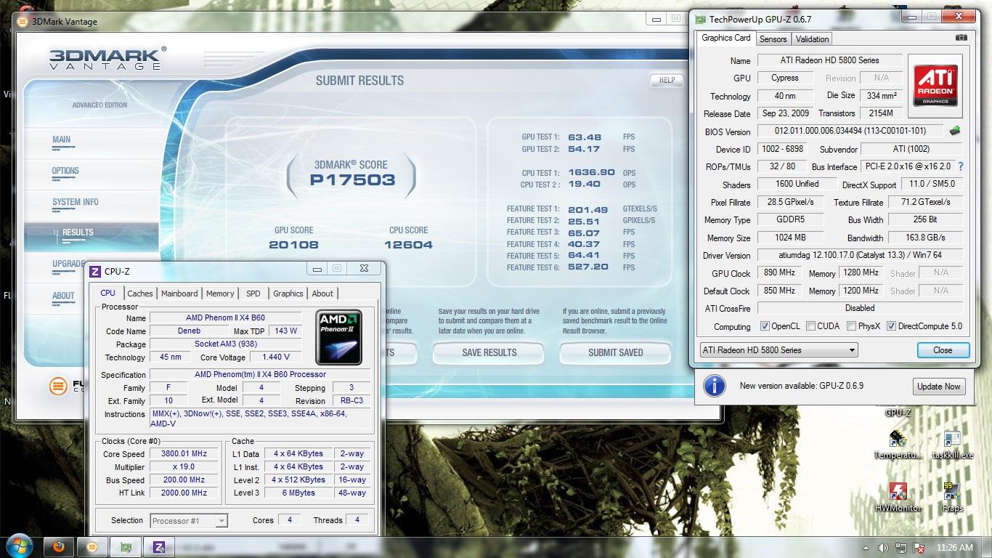Viewport: 992px width, 558px height.
Task: Click the ATI Radeon logo in GPU-Z
Action: [x=935, y=86]
